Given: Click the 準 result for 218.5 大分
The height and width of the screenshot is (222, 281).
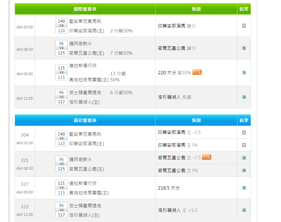Looking at the screenshot, I should point(244,188).
